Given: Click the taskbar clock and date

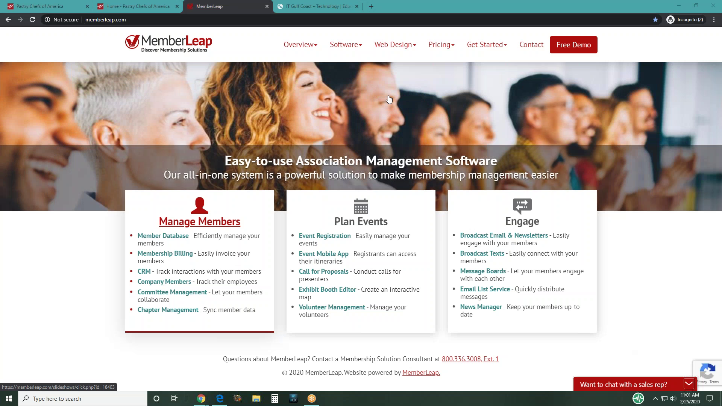Looking at the screenshot, I should click(690, 398).
